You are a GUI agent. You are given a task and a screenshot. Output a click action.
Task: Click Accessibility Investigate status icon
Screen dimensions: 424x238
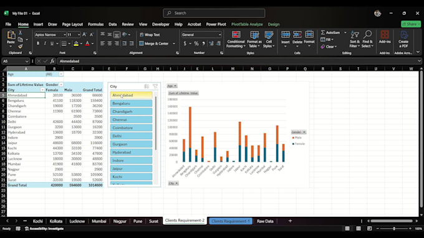27,229
